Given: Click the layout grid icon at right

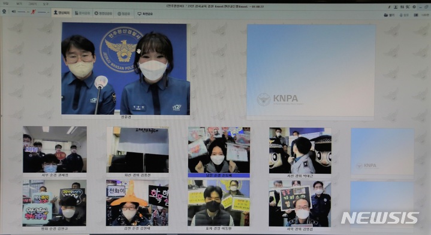Looking at the screenshot, I should (416, 15).
